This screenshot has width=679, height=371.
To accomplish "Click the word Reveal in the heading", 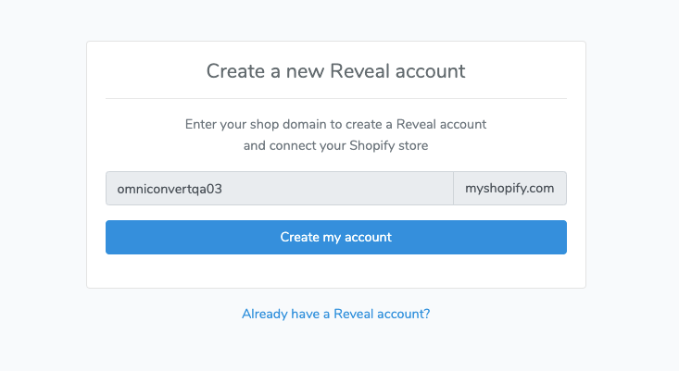I will (359, 71).
